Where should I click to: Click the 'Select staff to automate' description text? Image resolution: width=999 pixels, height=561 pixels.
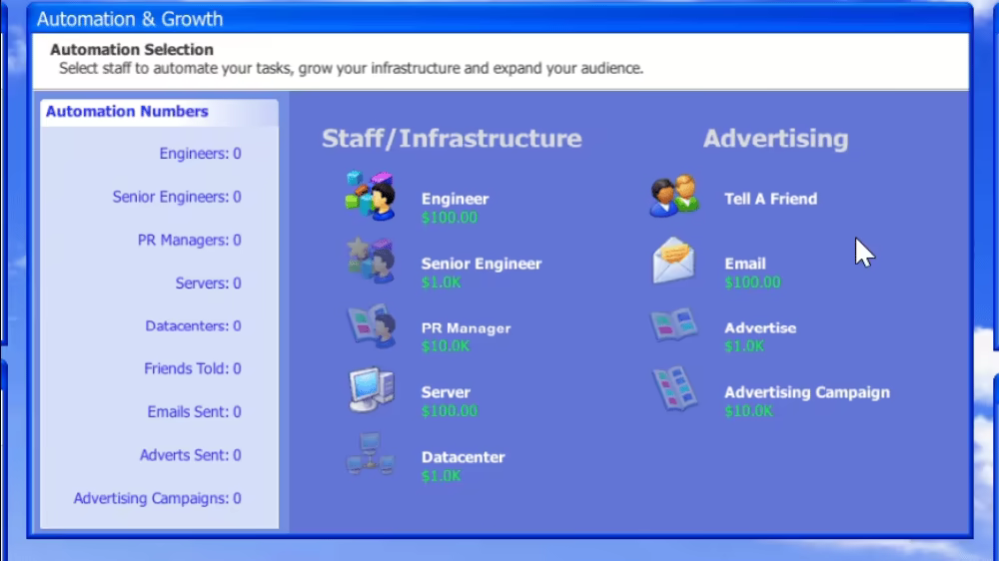[351, 68]
